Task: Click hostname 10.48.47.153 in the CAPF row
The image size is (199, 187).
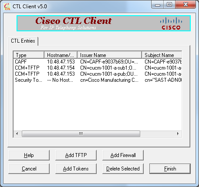Action: 61,62
